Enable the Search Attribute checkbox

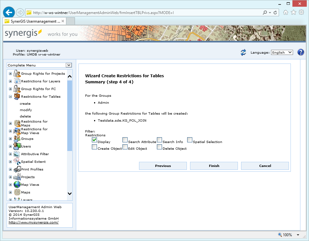(125, 140)
